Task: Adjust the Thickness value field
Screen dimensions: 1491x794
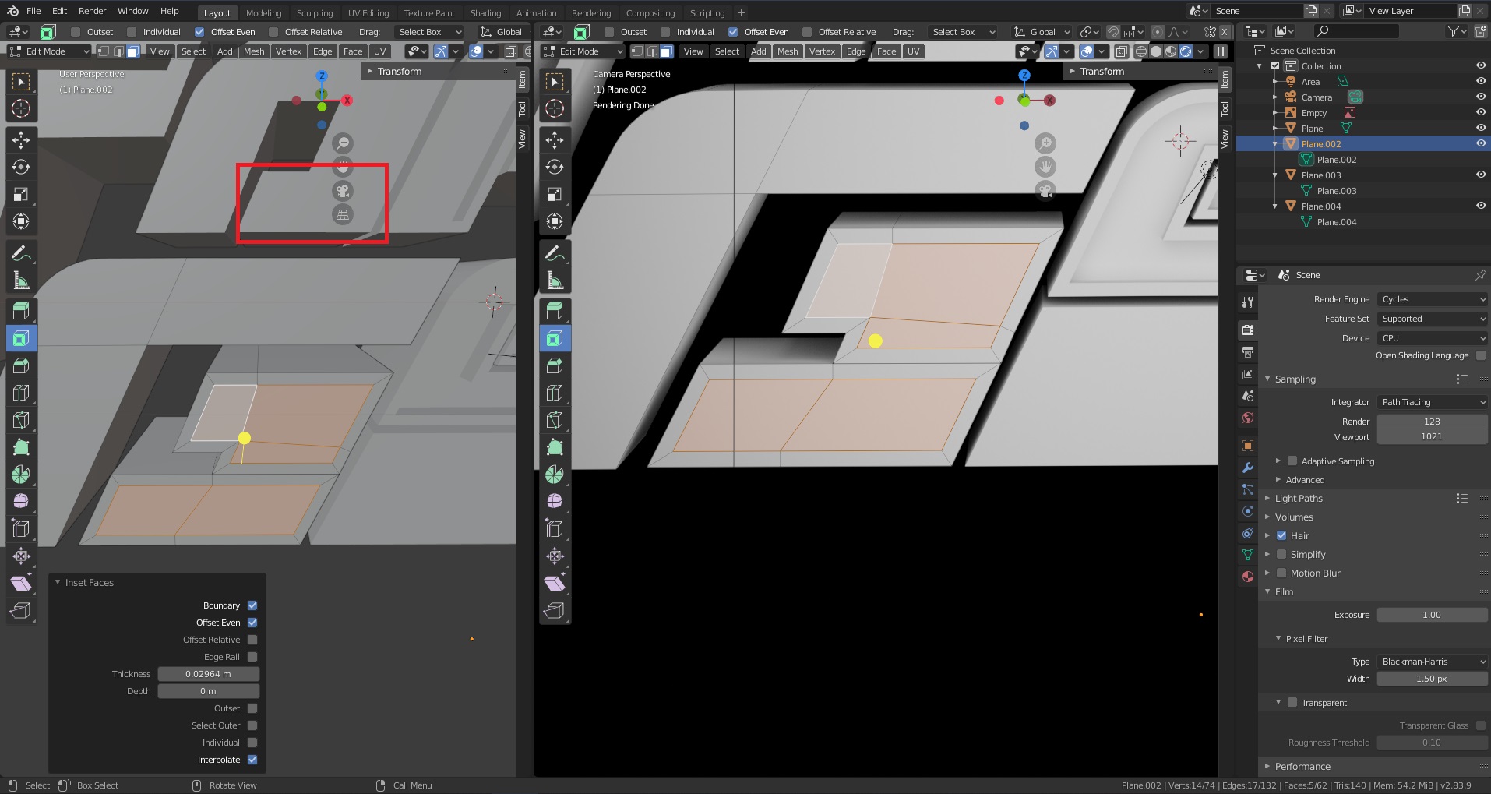Action: coord(209,674)
